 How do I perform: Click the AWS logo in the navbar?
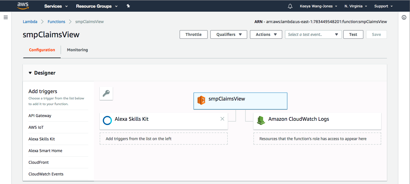pyautogui.click(x=23, y=6)
